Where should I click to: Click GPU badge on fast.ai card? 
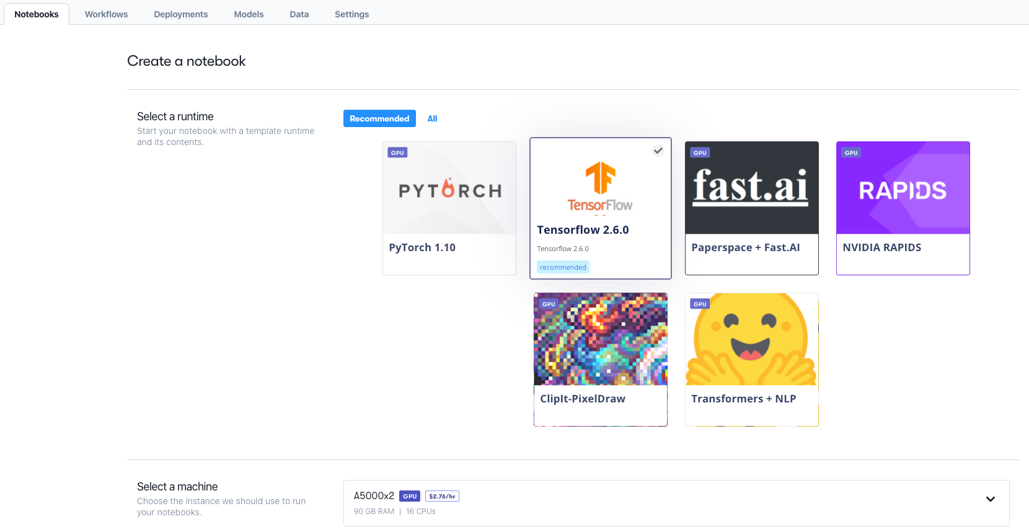pyautogui.click(x=700, y=153)
